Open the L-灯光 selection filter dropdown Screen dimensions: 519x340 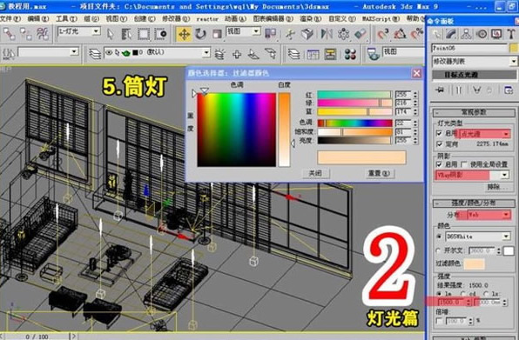79,31
